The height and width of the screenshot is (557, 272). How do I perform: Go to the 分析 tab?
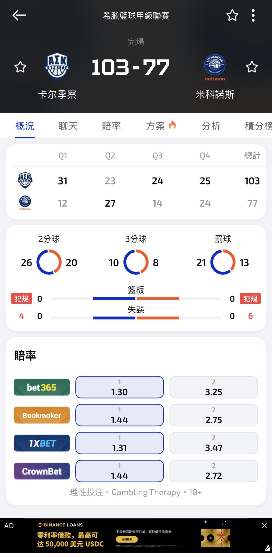[211, 126]
